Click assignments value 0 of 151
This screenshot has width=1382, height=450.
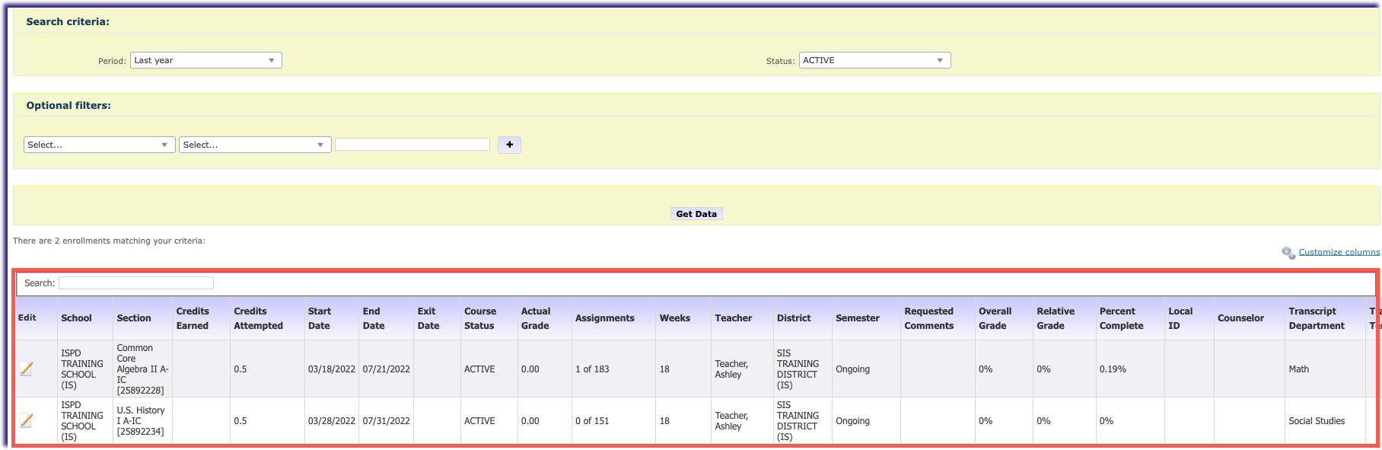[x=592, y=421]
